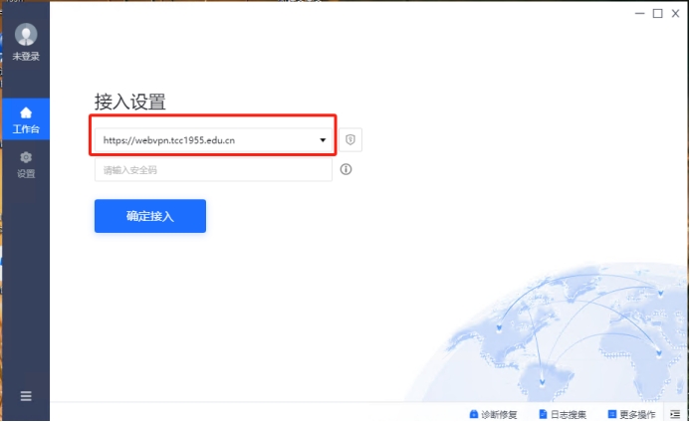Open 更多操作 more operations
690x422 pixels.
click(631, 414)
